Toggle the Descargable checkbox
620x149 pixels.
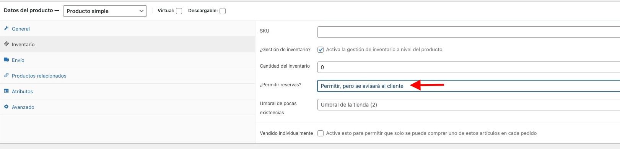tap(223, 11)
